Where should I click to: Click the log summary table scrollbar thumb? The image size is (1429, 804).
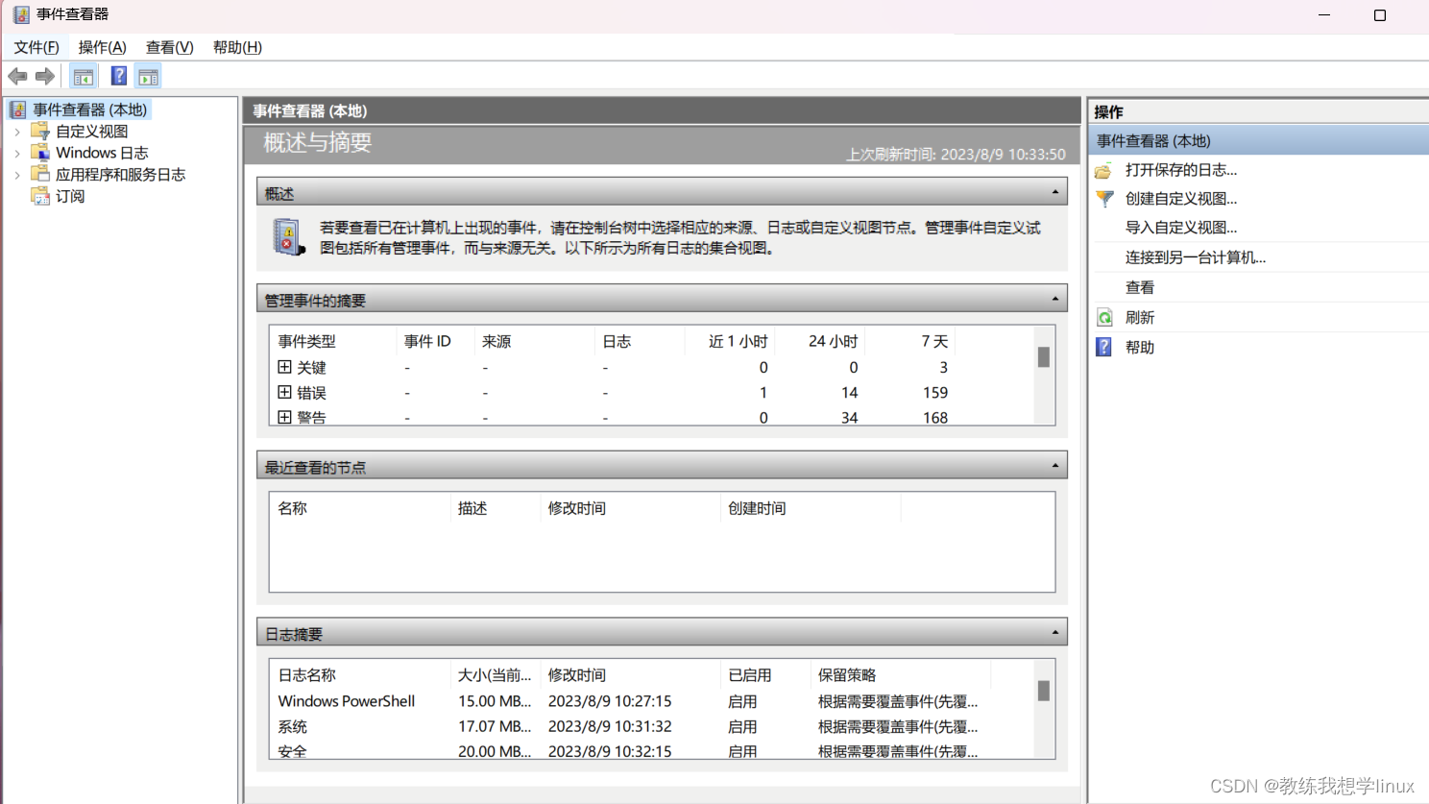point(1044,691)
